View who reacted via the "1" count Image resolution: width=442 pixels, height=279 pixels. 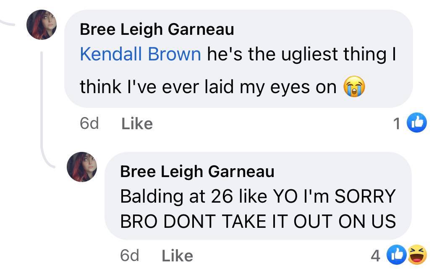(397, 123)
